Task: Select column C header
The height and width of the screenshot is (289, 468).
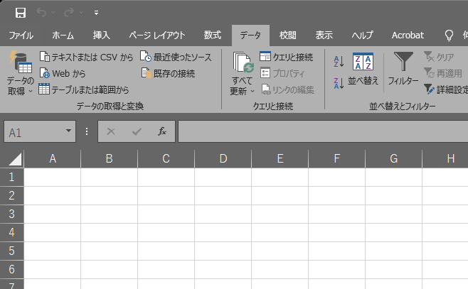Action: [x=166, y=159]
